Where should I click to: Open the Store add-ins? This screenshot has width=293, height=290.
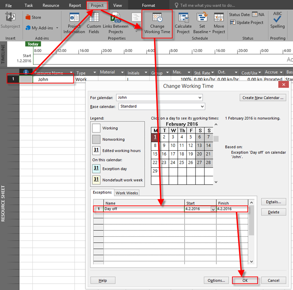33,17
